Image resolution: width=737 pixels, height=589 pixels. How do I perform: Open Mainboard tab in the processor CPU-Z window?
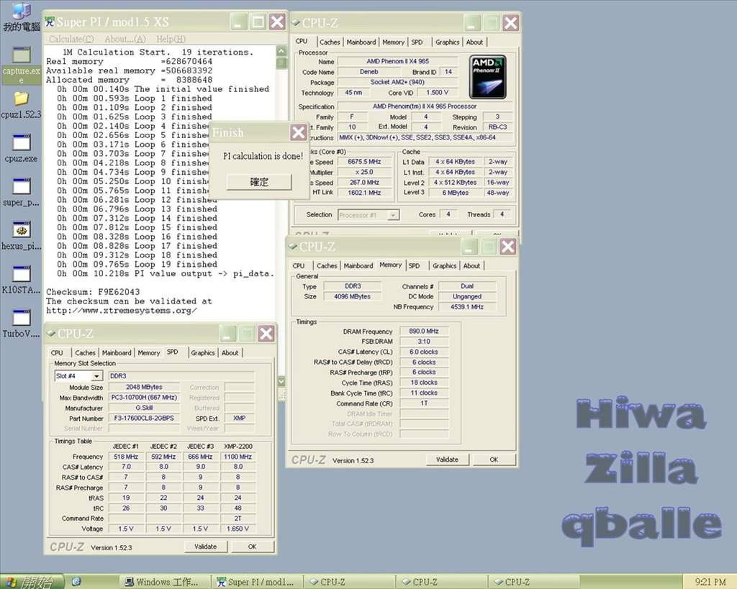(x=361, y=42)
